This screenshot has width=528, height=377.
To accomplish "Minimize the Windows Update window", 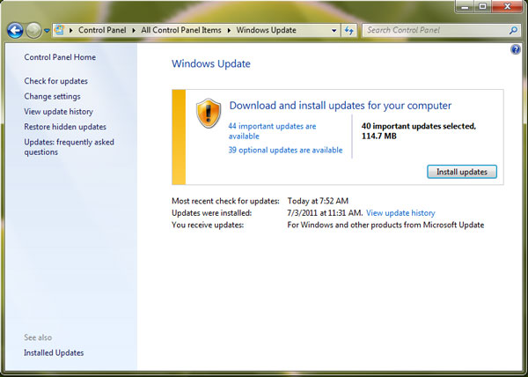I will tap(465, 6).
